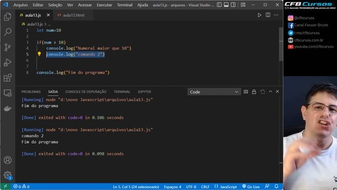The image size is (337, 190).
Task: Close the aula13.js tab
Action: (48, 15)
